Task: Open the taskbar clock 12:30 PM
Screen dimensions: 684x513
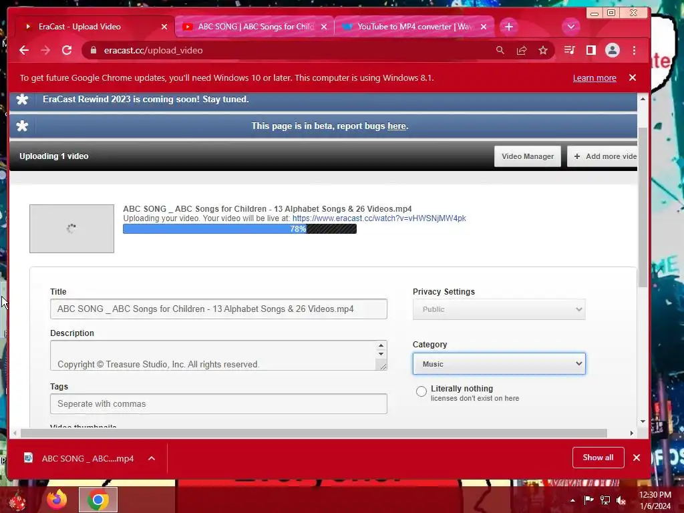Action: (x=655, y=500)
